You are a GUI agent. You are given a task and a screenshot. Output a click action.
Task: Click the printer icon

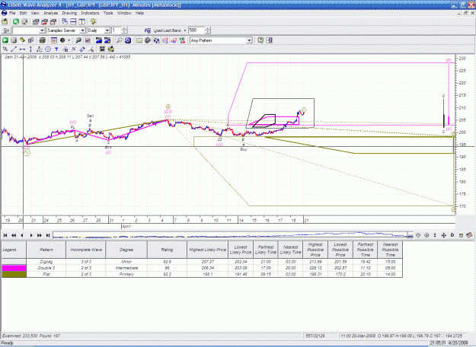coord(42,40)
